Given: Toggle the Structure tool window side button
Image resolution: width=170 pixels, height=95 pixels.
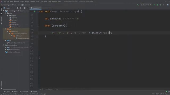Looking at the screenshot, I should pos(1,21).
